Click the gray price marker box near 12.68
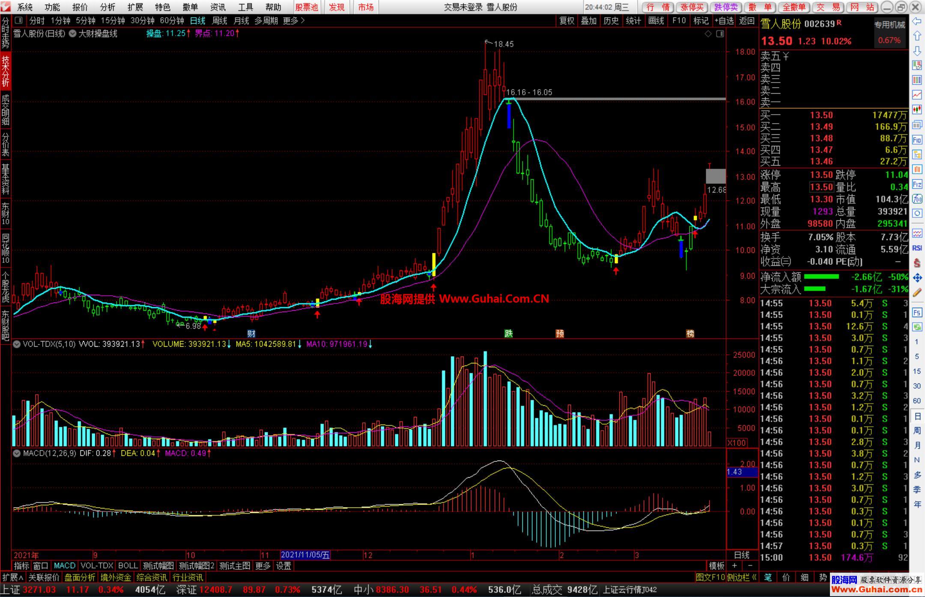 716,176
